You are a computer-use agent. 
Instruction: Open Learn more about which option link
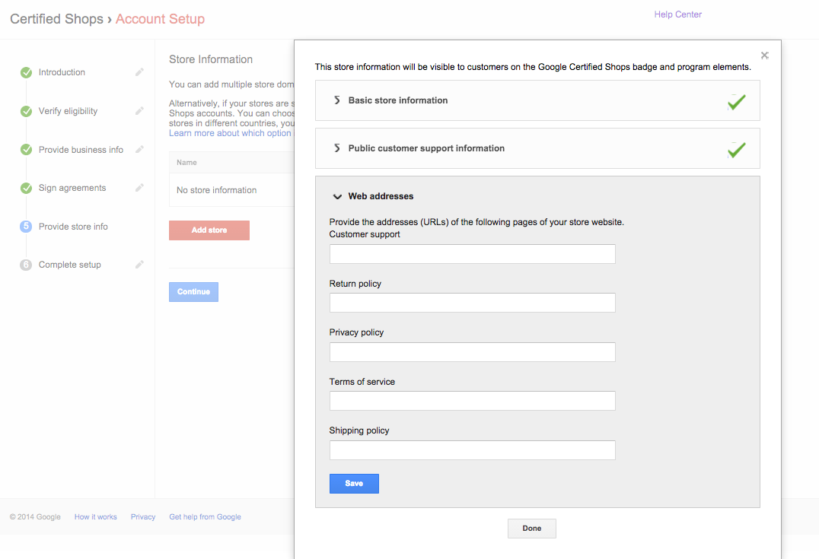pyautogui.click(x=230, y=133)
